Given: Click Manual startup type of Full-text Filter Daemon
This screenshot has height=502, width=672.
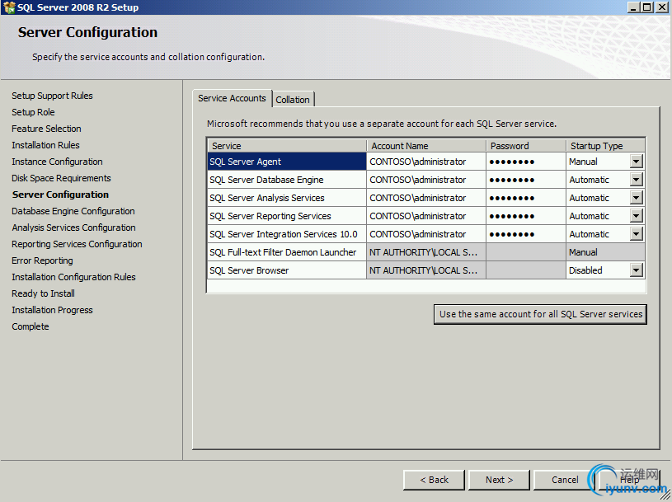Looking at the screenshot, I should 605,252.
